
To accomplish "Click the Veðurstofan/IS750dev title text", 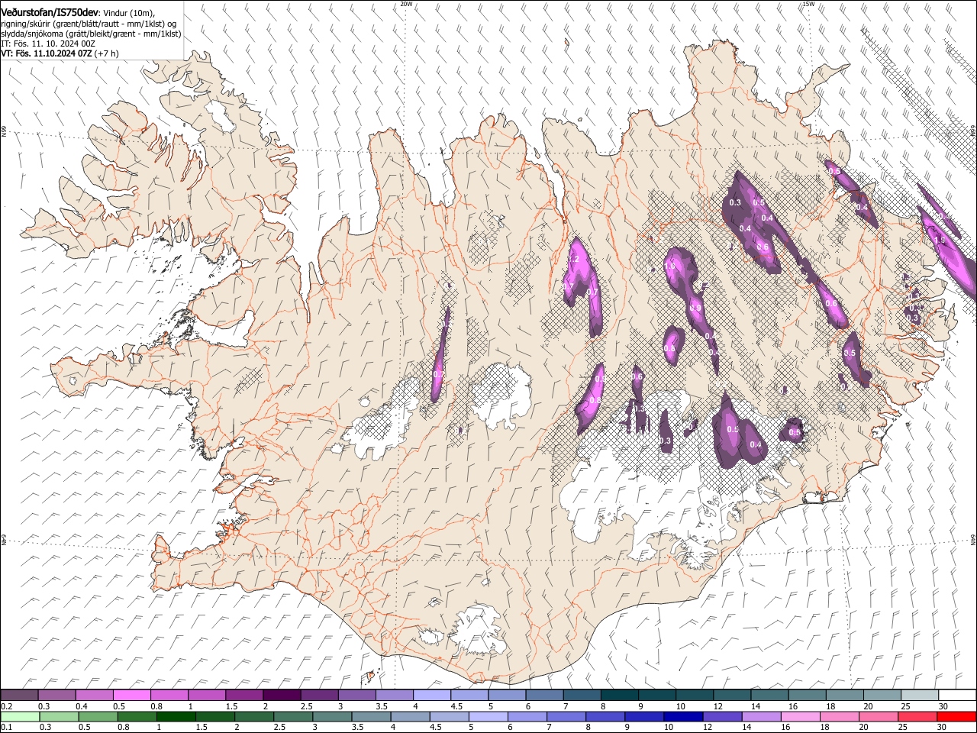I will [x=50, y=12].
